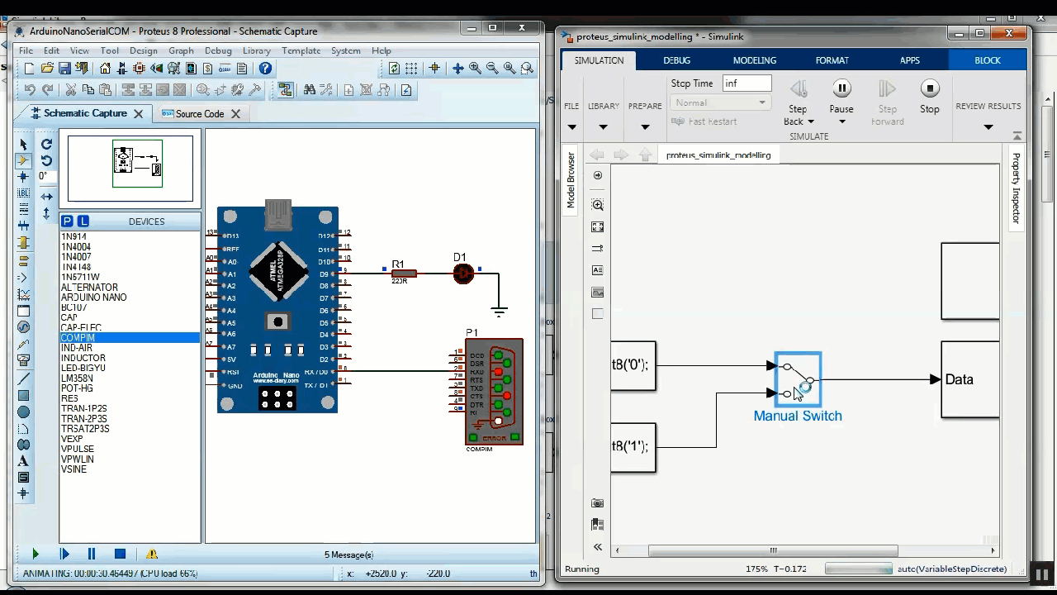Click the Simulink Pause button
Viewport: 1057px width, 595px height.
coord(841,88)
